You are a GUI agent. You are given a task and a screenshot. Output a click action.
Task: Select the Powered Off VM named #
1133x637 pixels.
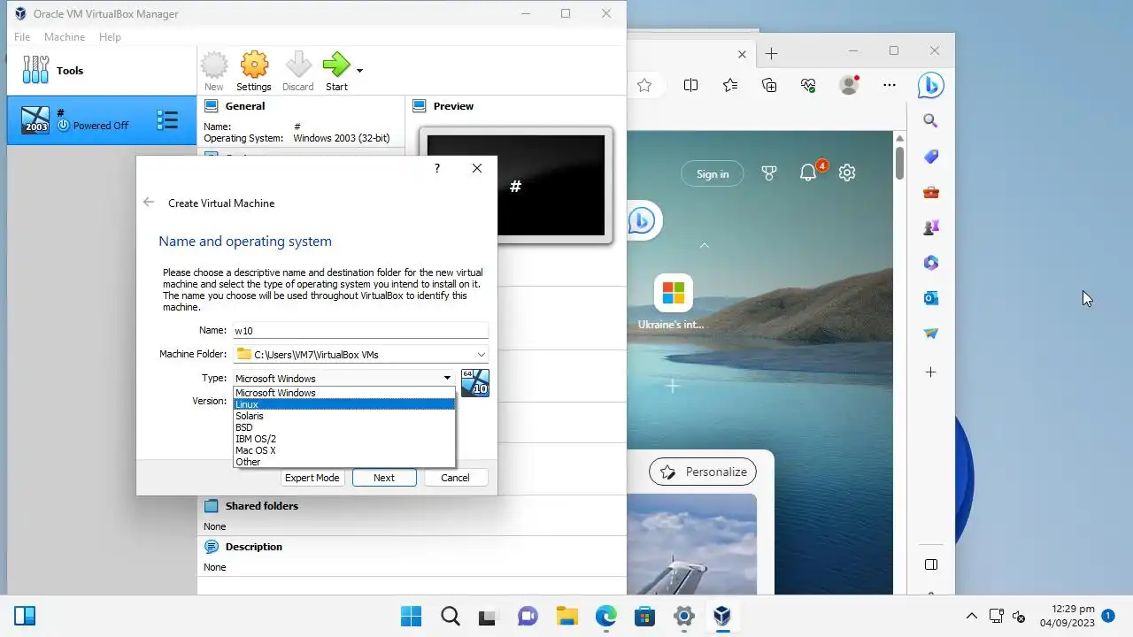(101, 119)
